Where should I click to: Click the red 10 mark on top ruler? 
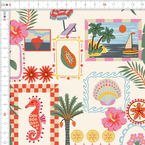click(x=104, y=5)
